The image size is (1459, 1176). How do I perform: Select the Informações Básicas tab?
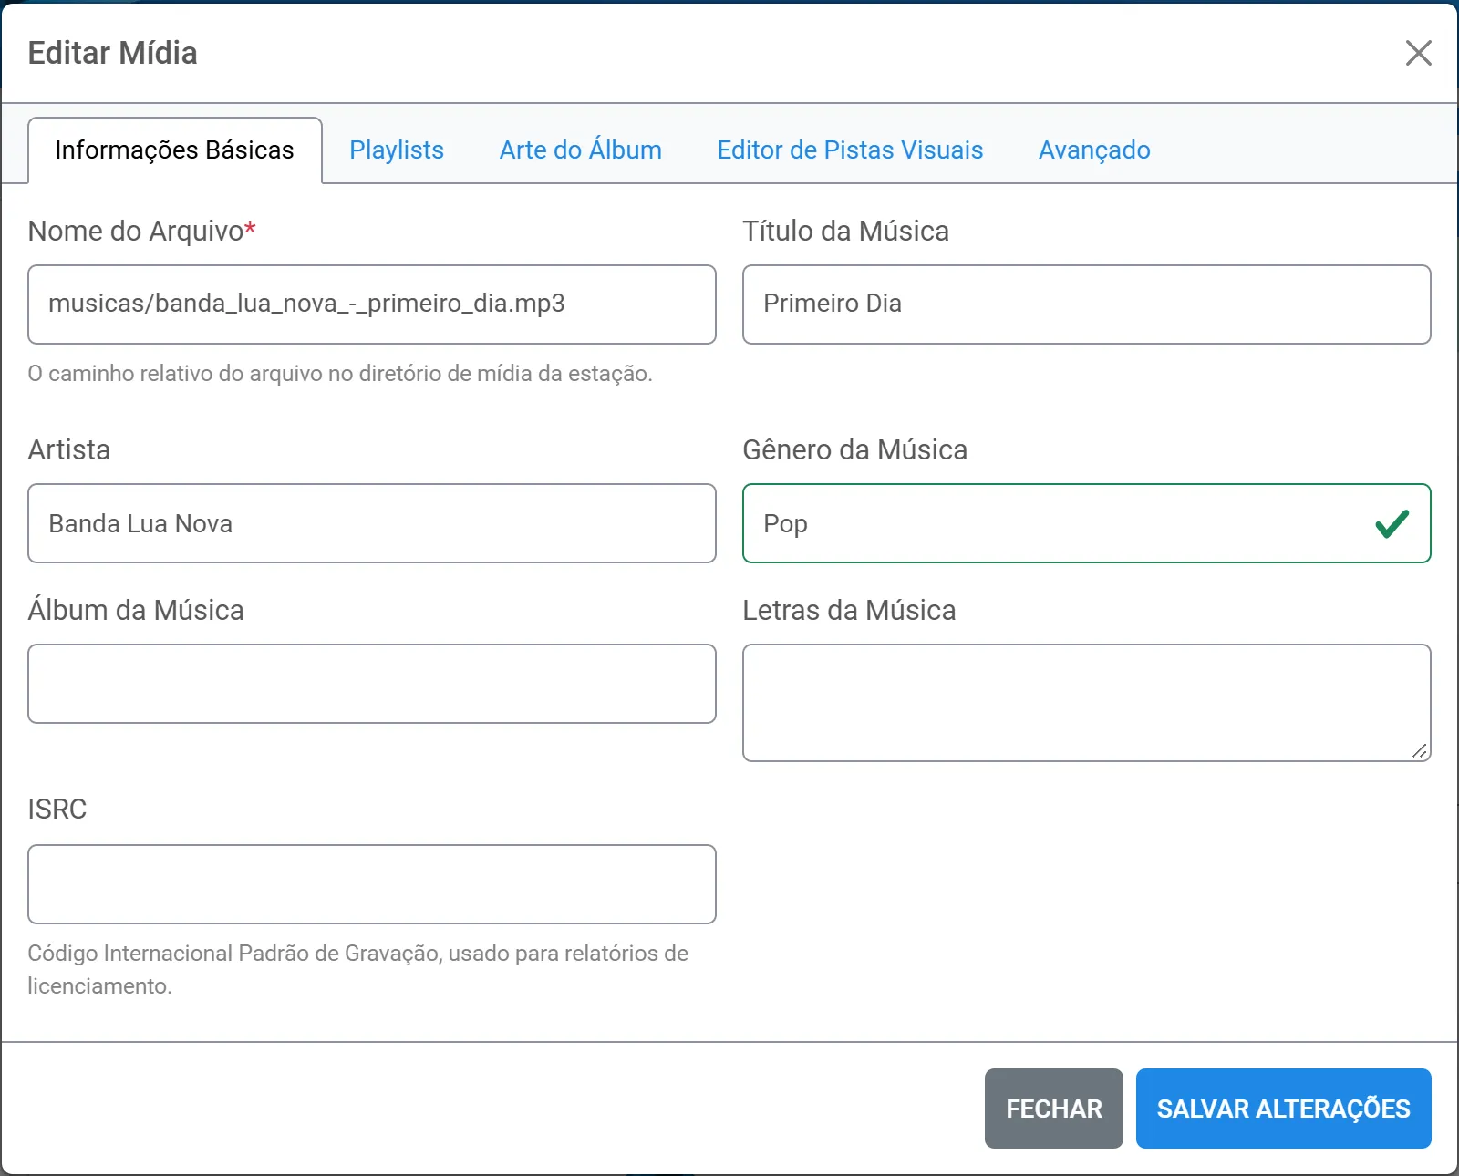click(175, 150)
